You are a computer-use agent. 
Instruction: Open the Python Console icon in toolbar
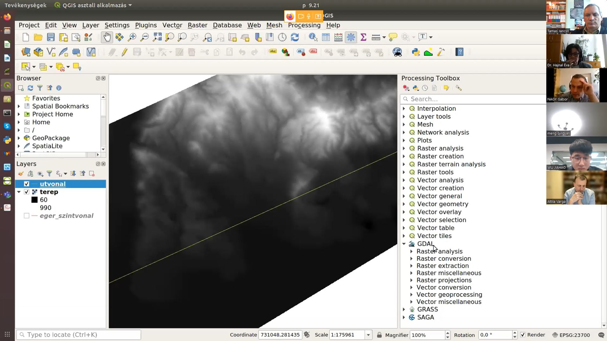(x=416, y=52)
